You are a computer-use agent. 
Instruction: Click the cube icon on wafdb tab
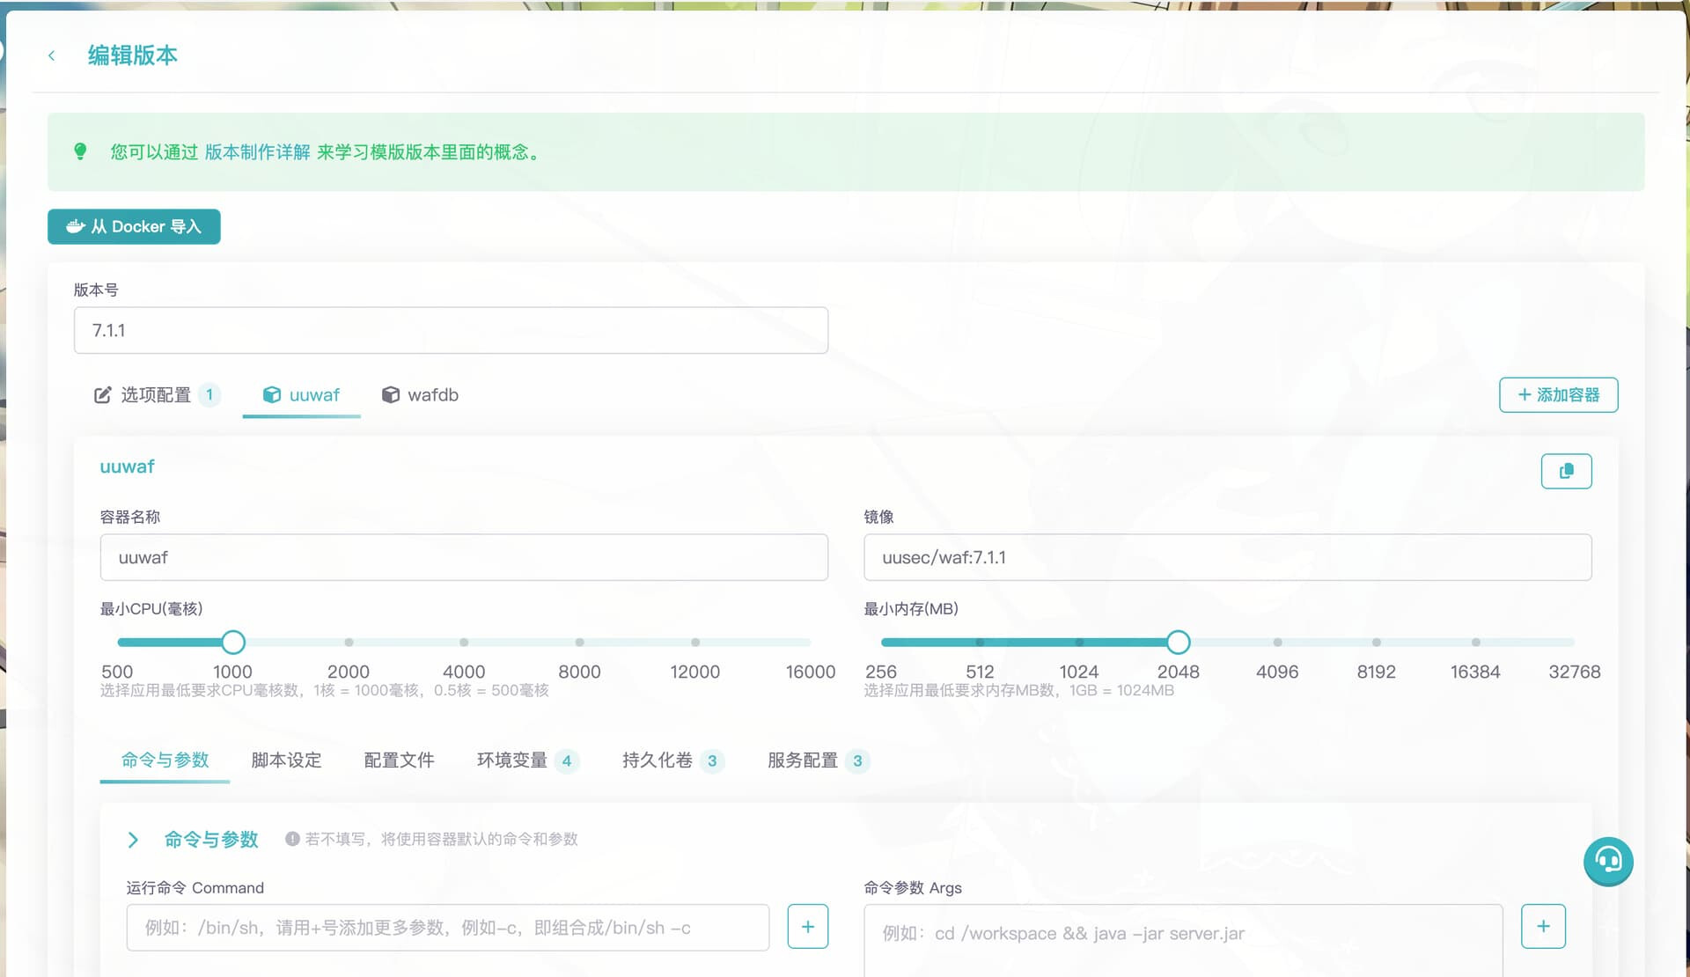point(391,395)
